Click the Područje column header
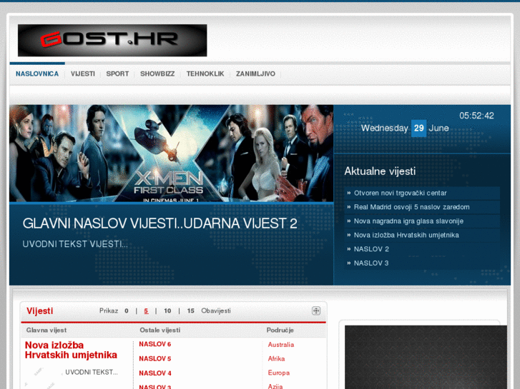This screenshot has width=520, height=389. tap(280, 330)
